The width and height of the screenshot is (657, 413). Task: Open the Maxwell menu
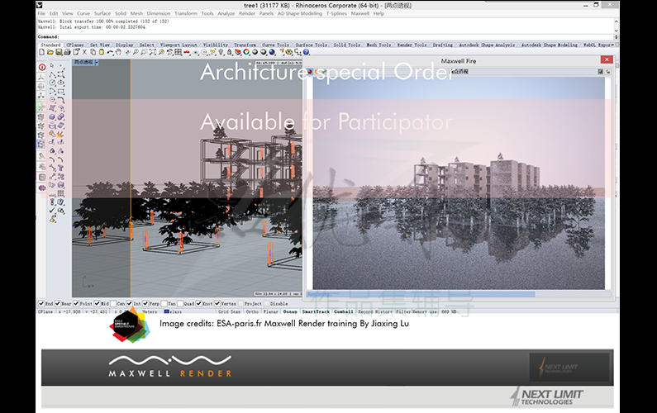point(360,13)
